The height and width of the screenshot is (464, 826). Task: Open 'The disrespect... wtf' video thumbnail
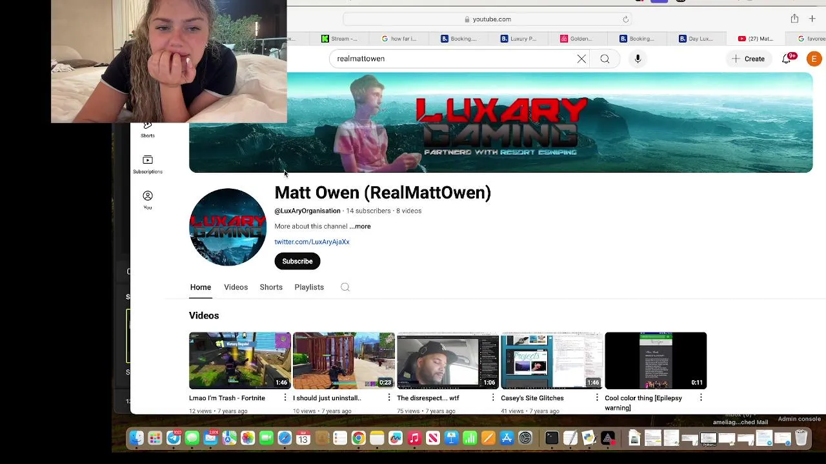(448, 361)
